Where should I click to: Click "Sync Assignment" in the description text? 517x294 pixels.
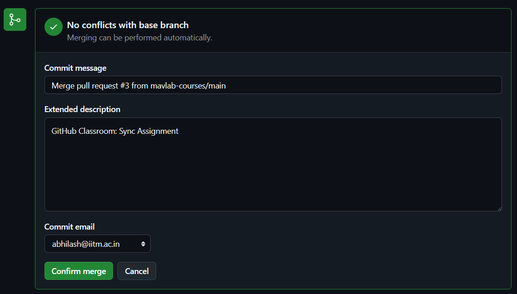(149, 131)
